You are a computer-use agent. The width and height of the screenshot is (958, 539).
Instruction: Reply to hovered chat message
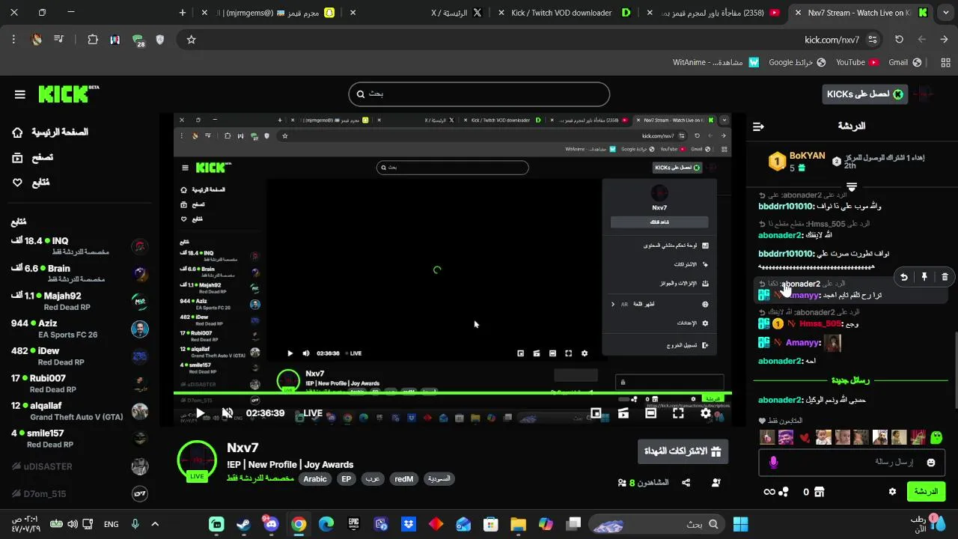[x=904, y=277]
